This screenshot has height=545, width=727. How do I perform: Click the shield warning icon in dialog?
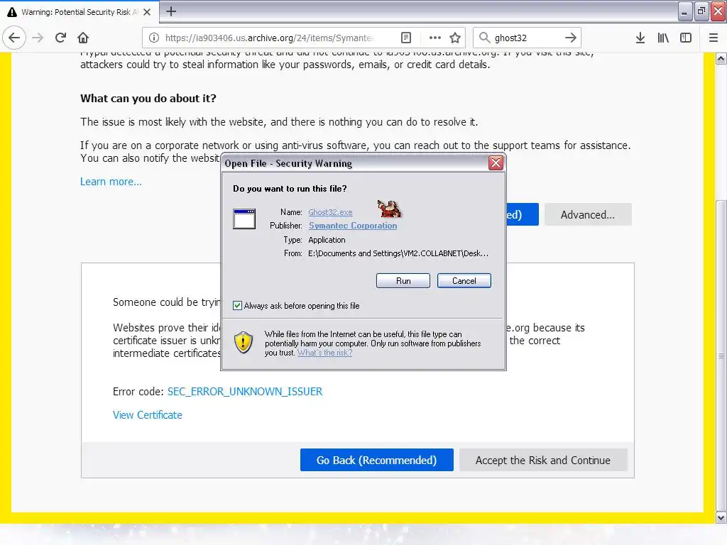point(244,343)
